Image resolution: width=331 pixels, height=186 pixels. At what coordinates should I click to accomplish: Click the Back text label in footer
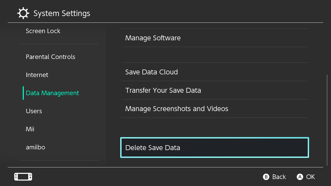[x=279, y=177]
